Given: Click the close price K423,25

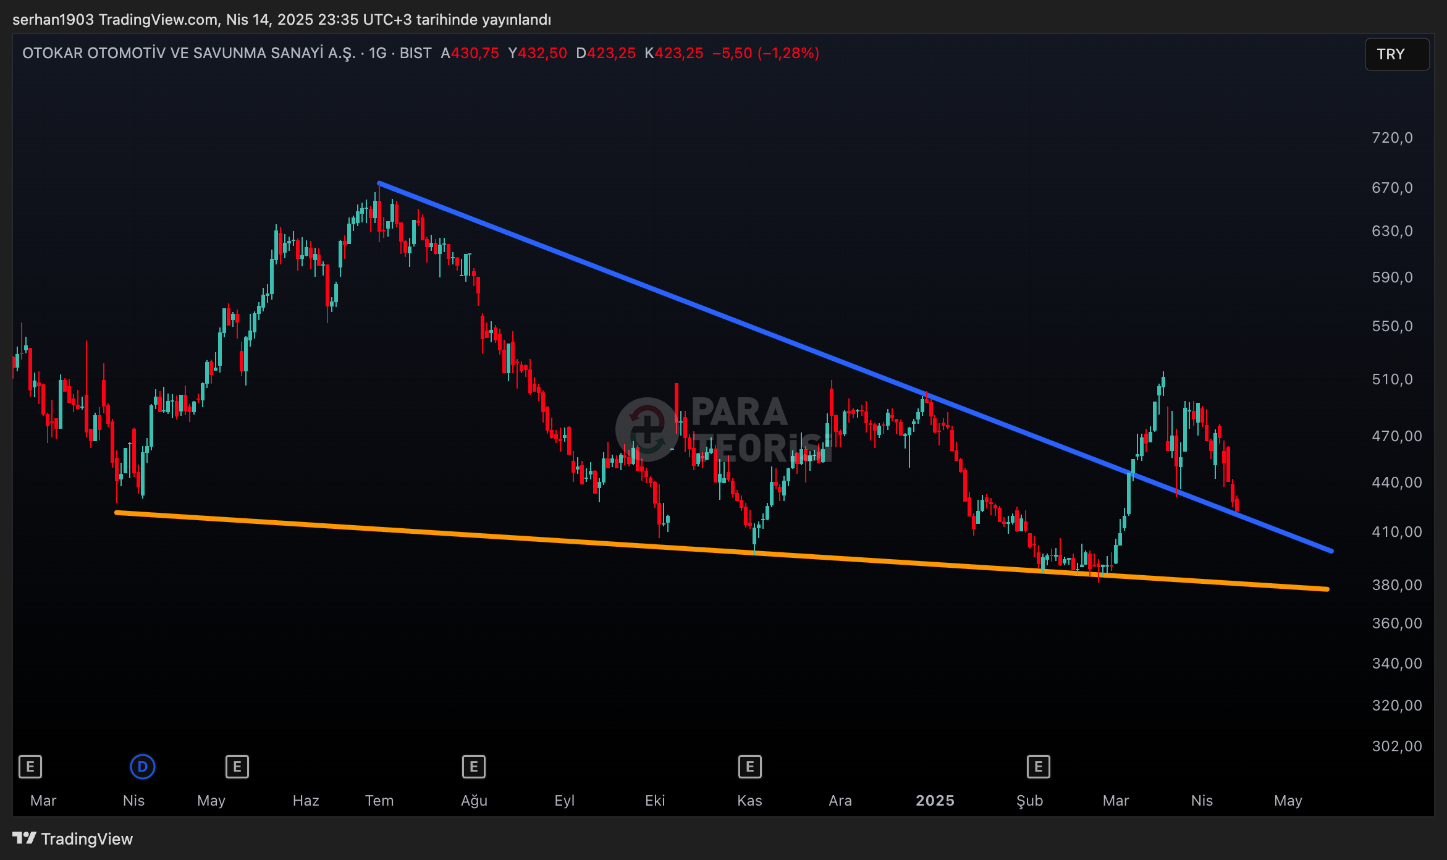Looking at the screenshot, I should 673,53.
